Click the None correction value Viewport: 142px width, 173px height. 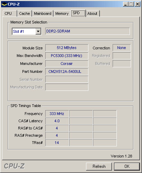(122, 48)
